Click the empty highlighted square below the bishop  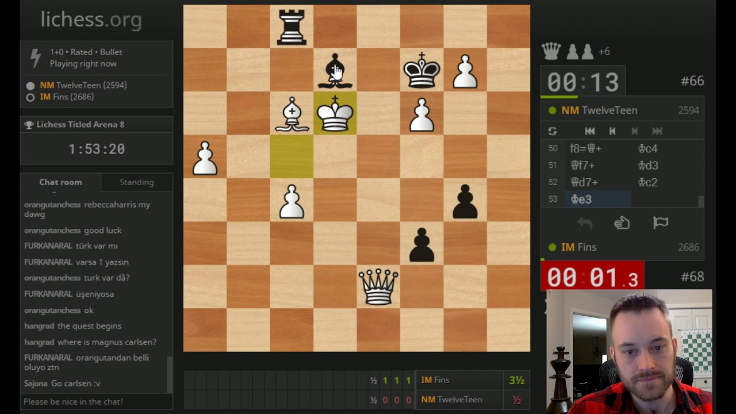(292, 157)
